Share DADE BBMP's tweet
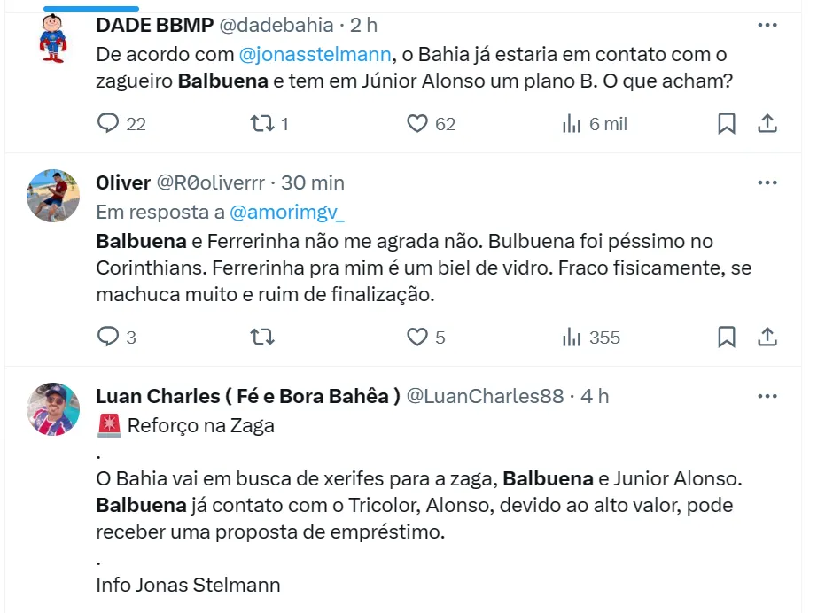Viewport: 833px width, 613px height. coord(767,124)
